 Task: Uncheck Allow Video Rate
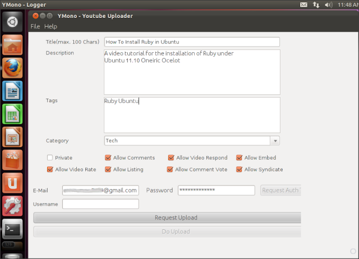click(x=50, y=169)
